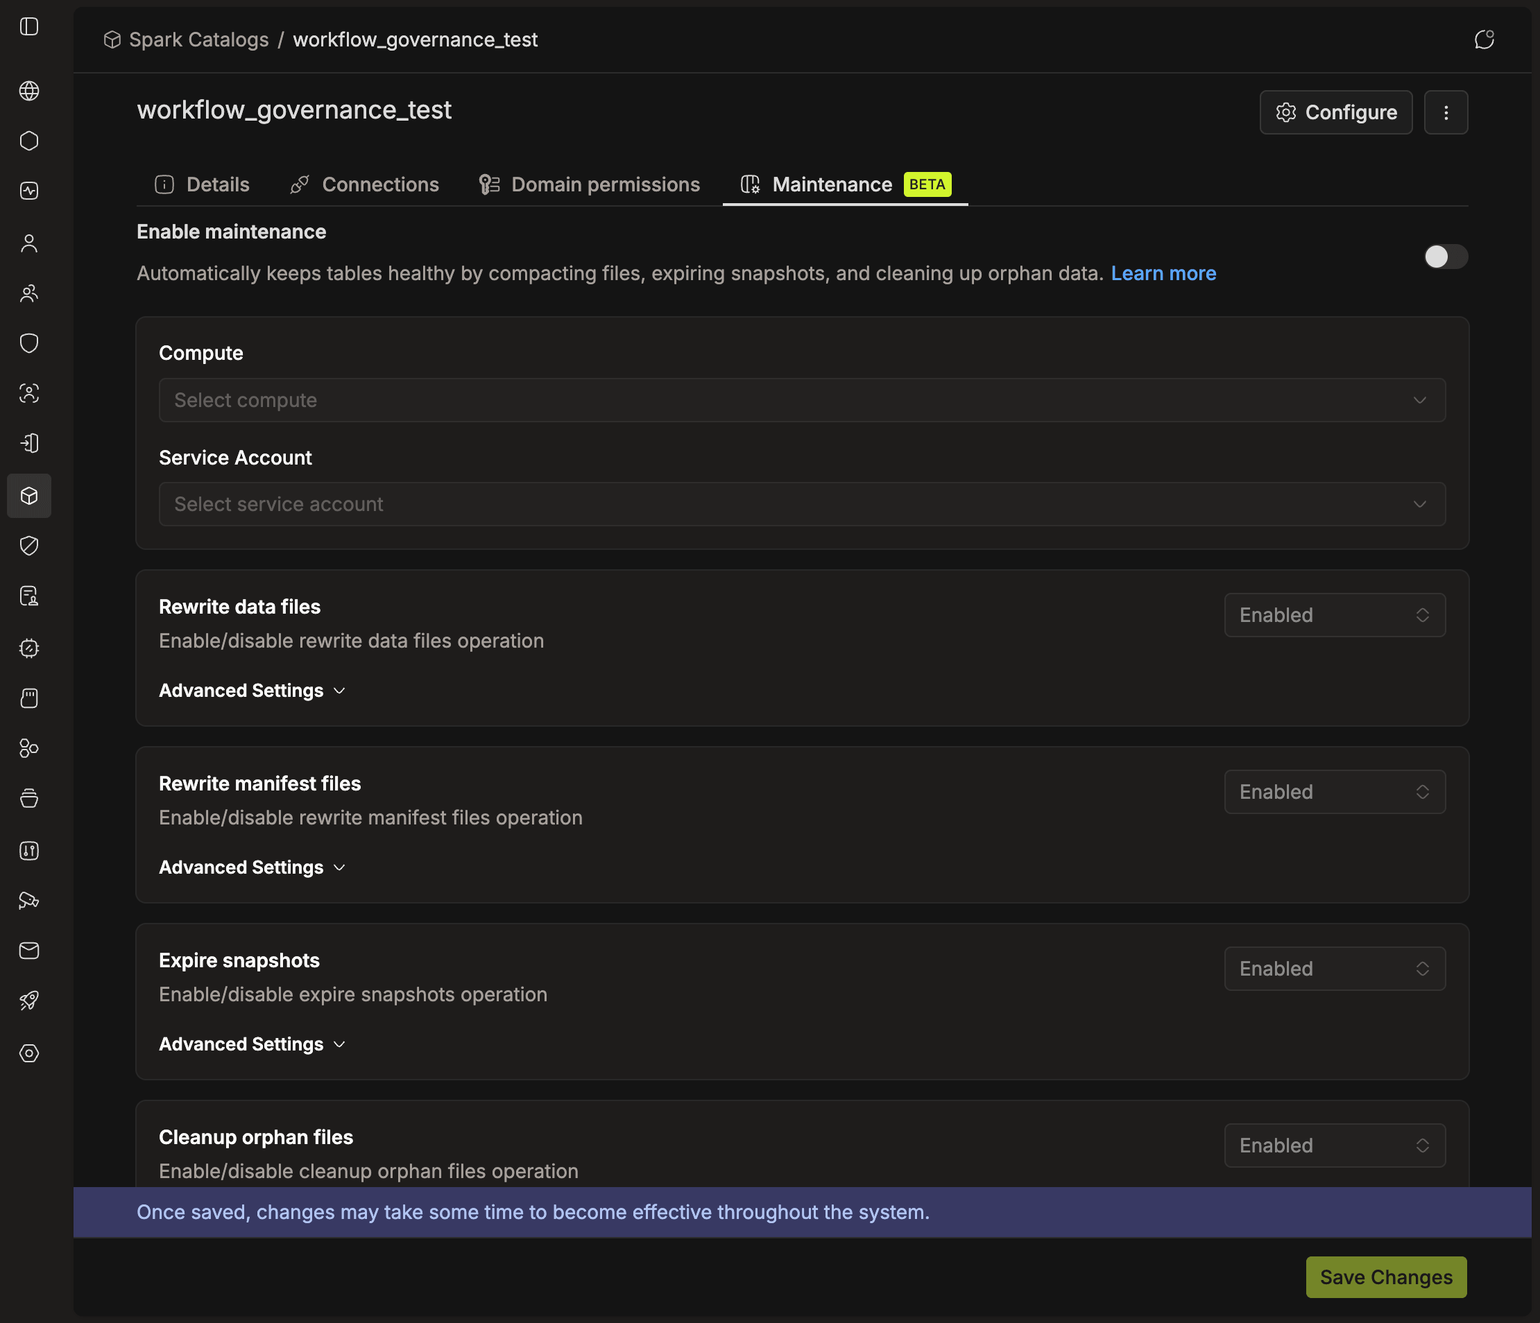Open the document stamp icon
The height and width of the screenshot is (1323, 1540).
click(x=29, y=596)
